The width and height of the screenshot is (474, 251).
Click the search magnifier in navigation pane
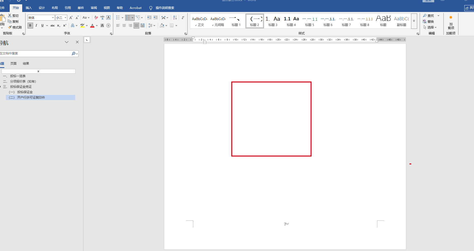pyautogui.click(x=73, y=53)
